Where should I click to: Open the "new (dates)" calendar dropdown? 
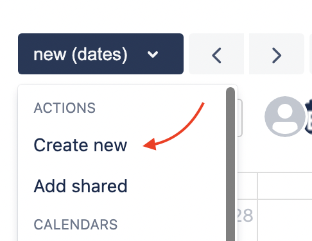point(101,54)
